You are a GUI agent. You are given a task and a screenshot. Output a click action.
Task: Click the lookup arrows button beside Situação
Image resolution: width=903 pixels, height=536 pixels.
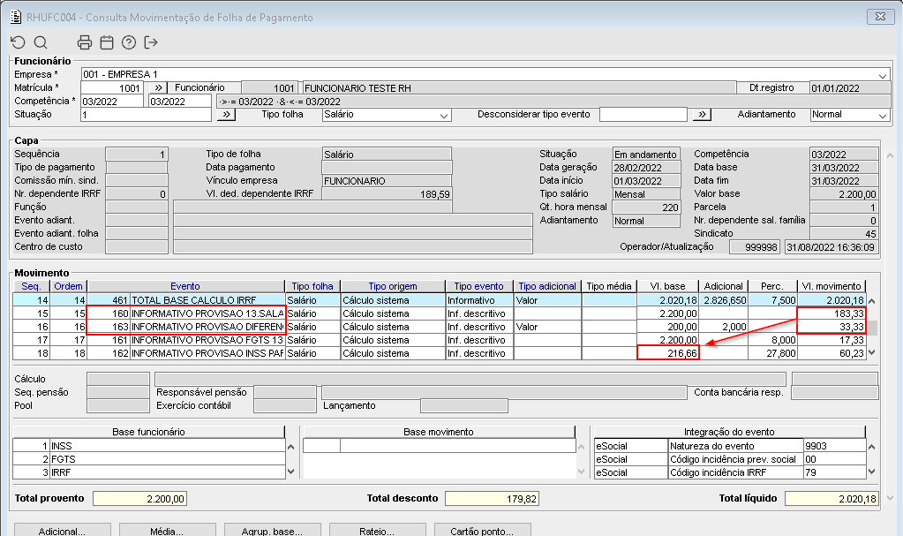pyautogui.click(x=225, y=115)
